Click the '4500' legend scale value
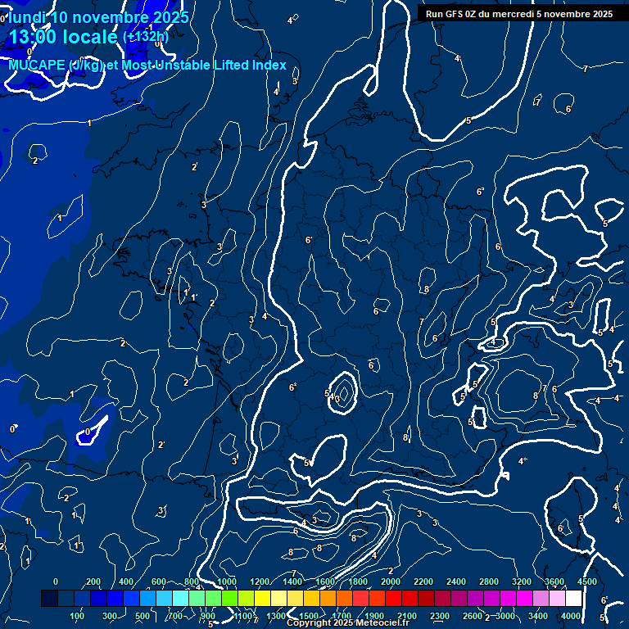Image resolution: width=629 pixels, height=629 pixels. pyautogui.click(x=587, y=581)
